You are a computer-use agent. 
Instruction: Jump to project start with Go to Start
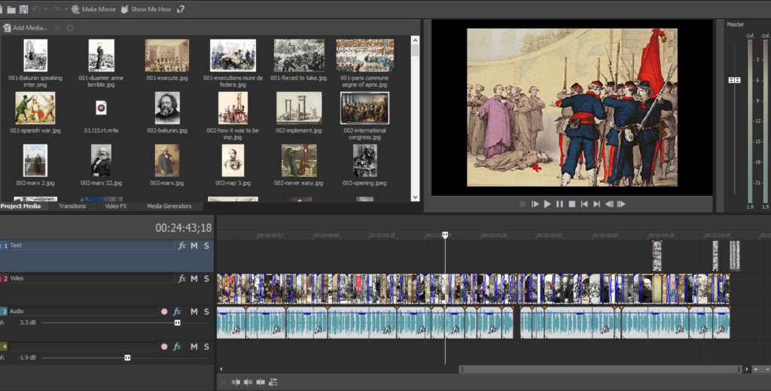[584, 204]
